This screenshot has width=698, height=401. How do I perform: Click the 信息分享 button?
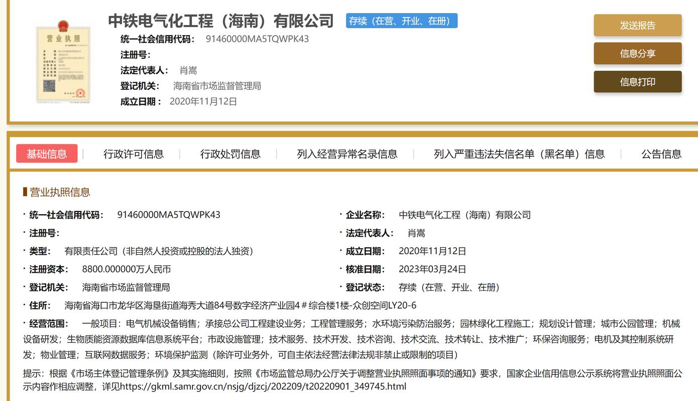(637, 54)
